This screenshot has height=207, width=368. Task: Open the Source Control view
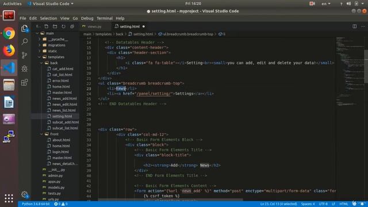click(x=24, y=55)
